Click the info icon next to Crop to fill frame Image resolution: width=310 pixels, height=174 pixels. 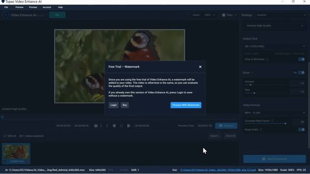(x=267, y=59)
